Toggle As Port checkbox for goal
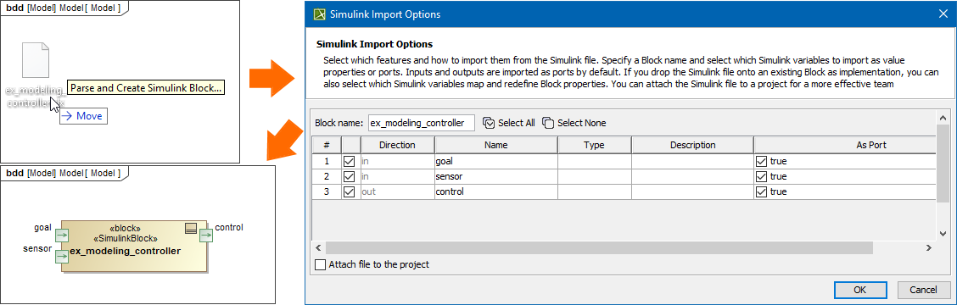 click(761, 162)
